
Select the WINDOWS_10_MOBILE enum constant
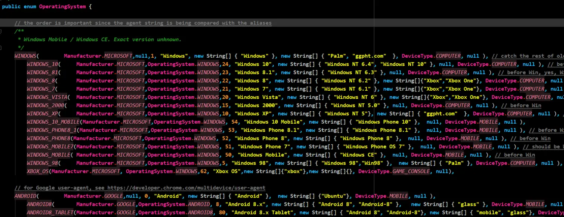[53, 122]
